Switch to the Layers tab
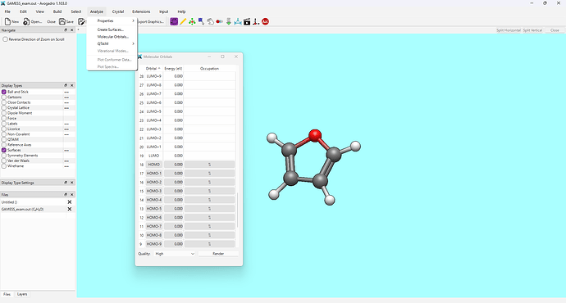This screenshot has width=566, height=303. click(22, 294)
